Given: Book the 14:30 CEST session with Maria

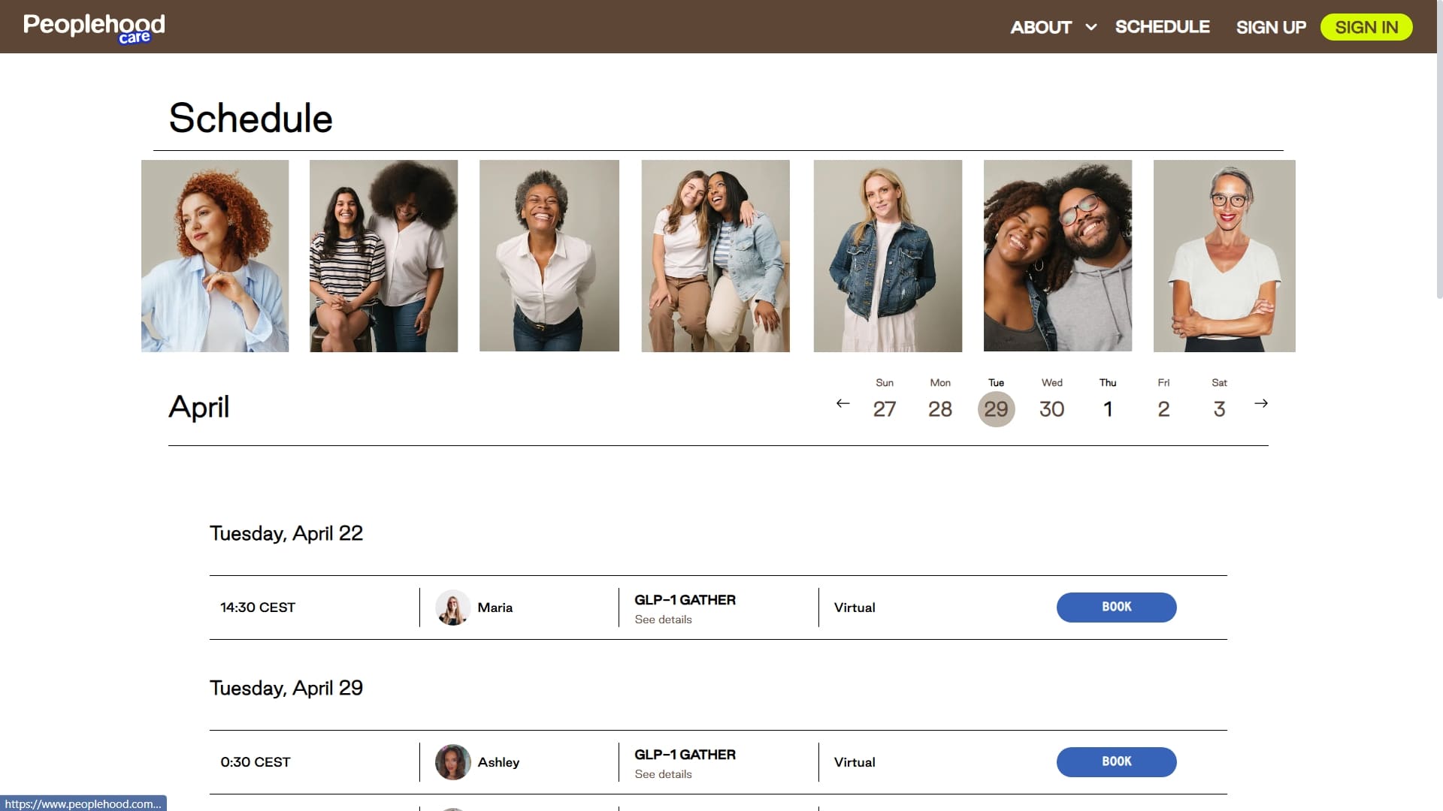Looking at the screenshot, I should pos(1116,607).
